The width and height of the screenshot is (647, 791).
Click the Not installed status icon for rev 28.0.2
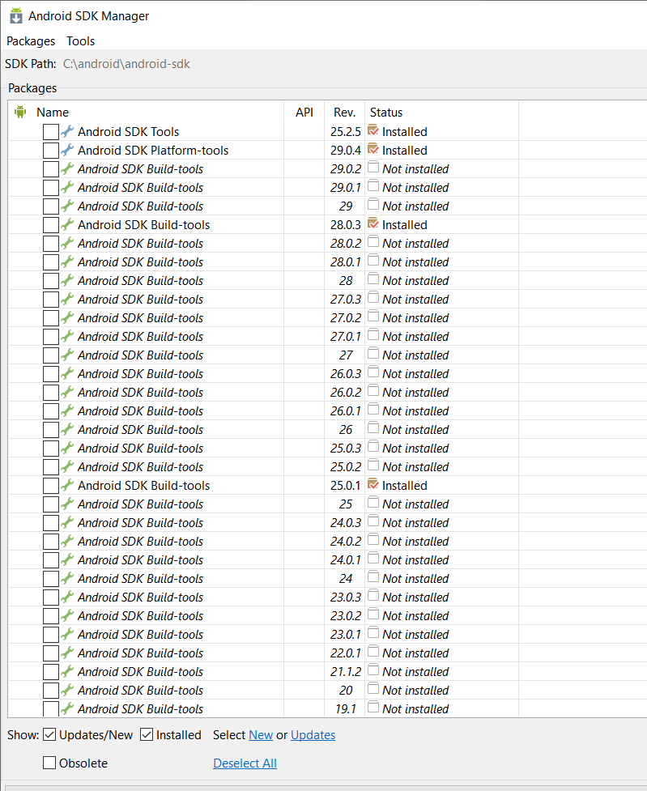point(373,241)
